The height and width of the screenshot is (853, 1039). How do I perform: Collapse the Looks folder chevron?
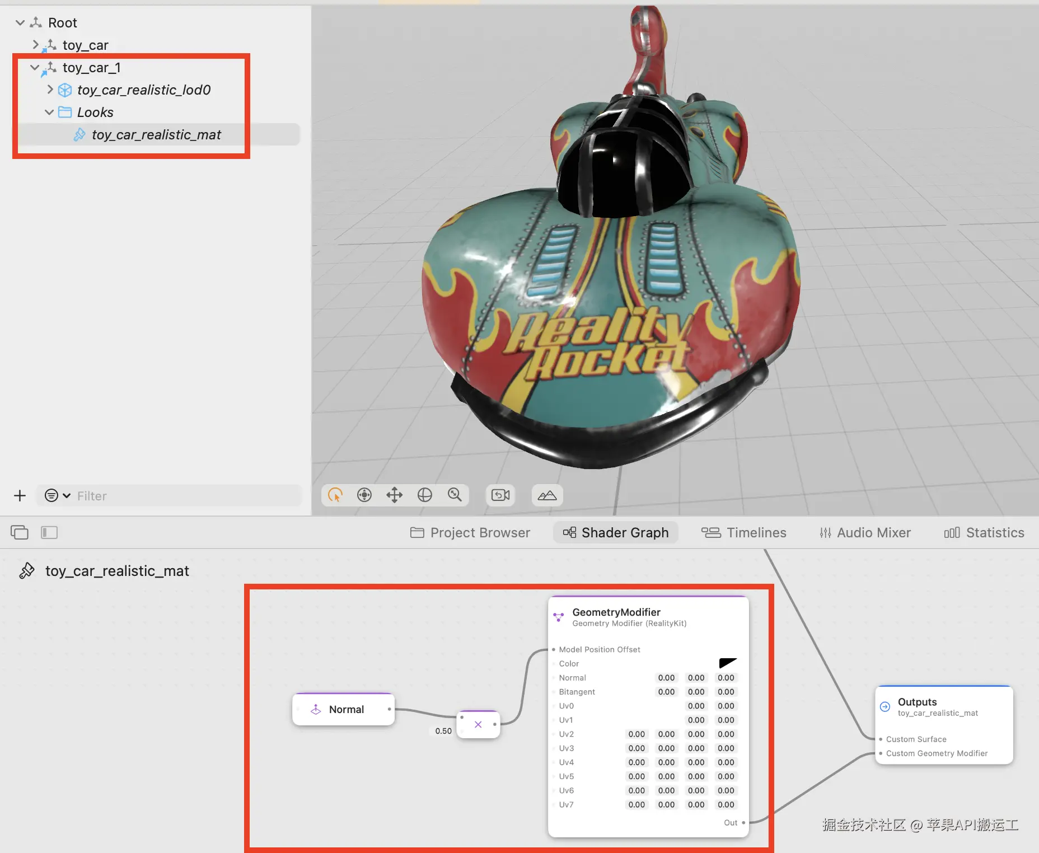(x=49, y=113)
